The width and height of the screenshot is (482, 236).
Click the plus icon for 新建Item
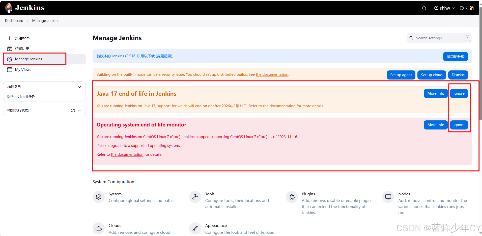click(x=10, y=38)
